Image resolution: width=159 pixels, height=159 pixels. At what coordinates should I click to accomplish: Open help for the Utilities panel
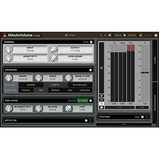pos(142,117)
